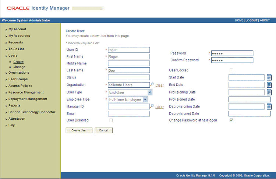Image resolution: width=276 pixels, height=179 pixels.
Task: Click the Create User button
Action: click(x=79, y=130)
